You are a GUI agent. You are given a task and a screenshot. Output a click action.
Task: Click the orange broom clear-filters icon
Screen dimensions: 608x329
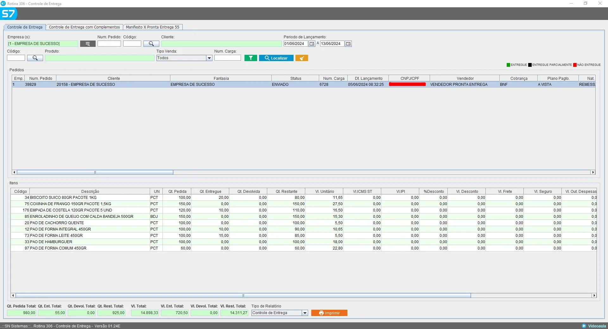pyautogui.click(x=301, y=58)
